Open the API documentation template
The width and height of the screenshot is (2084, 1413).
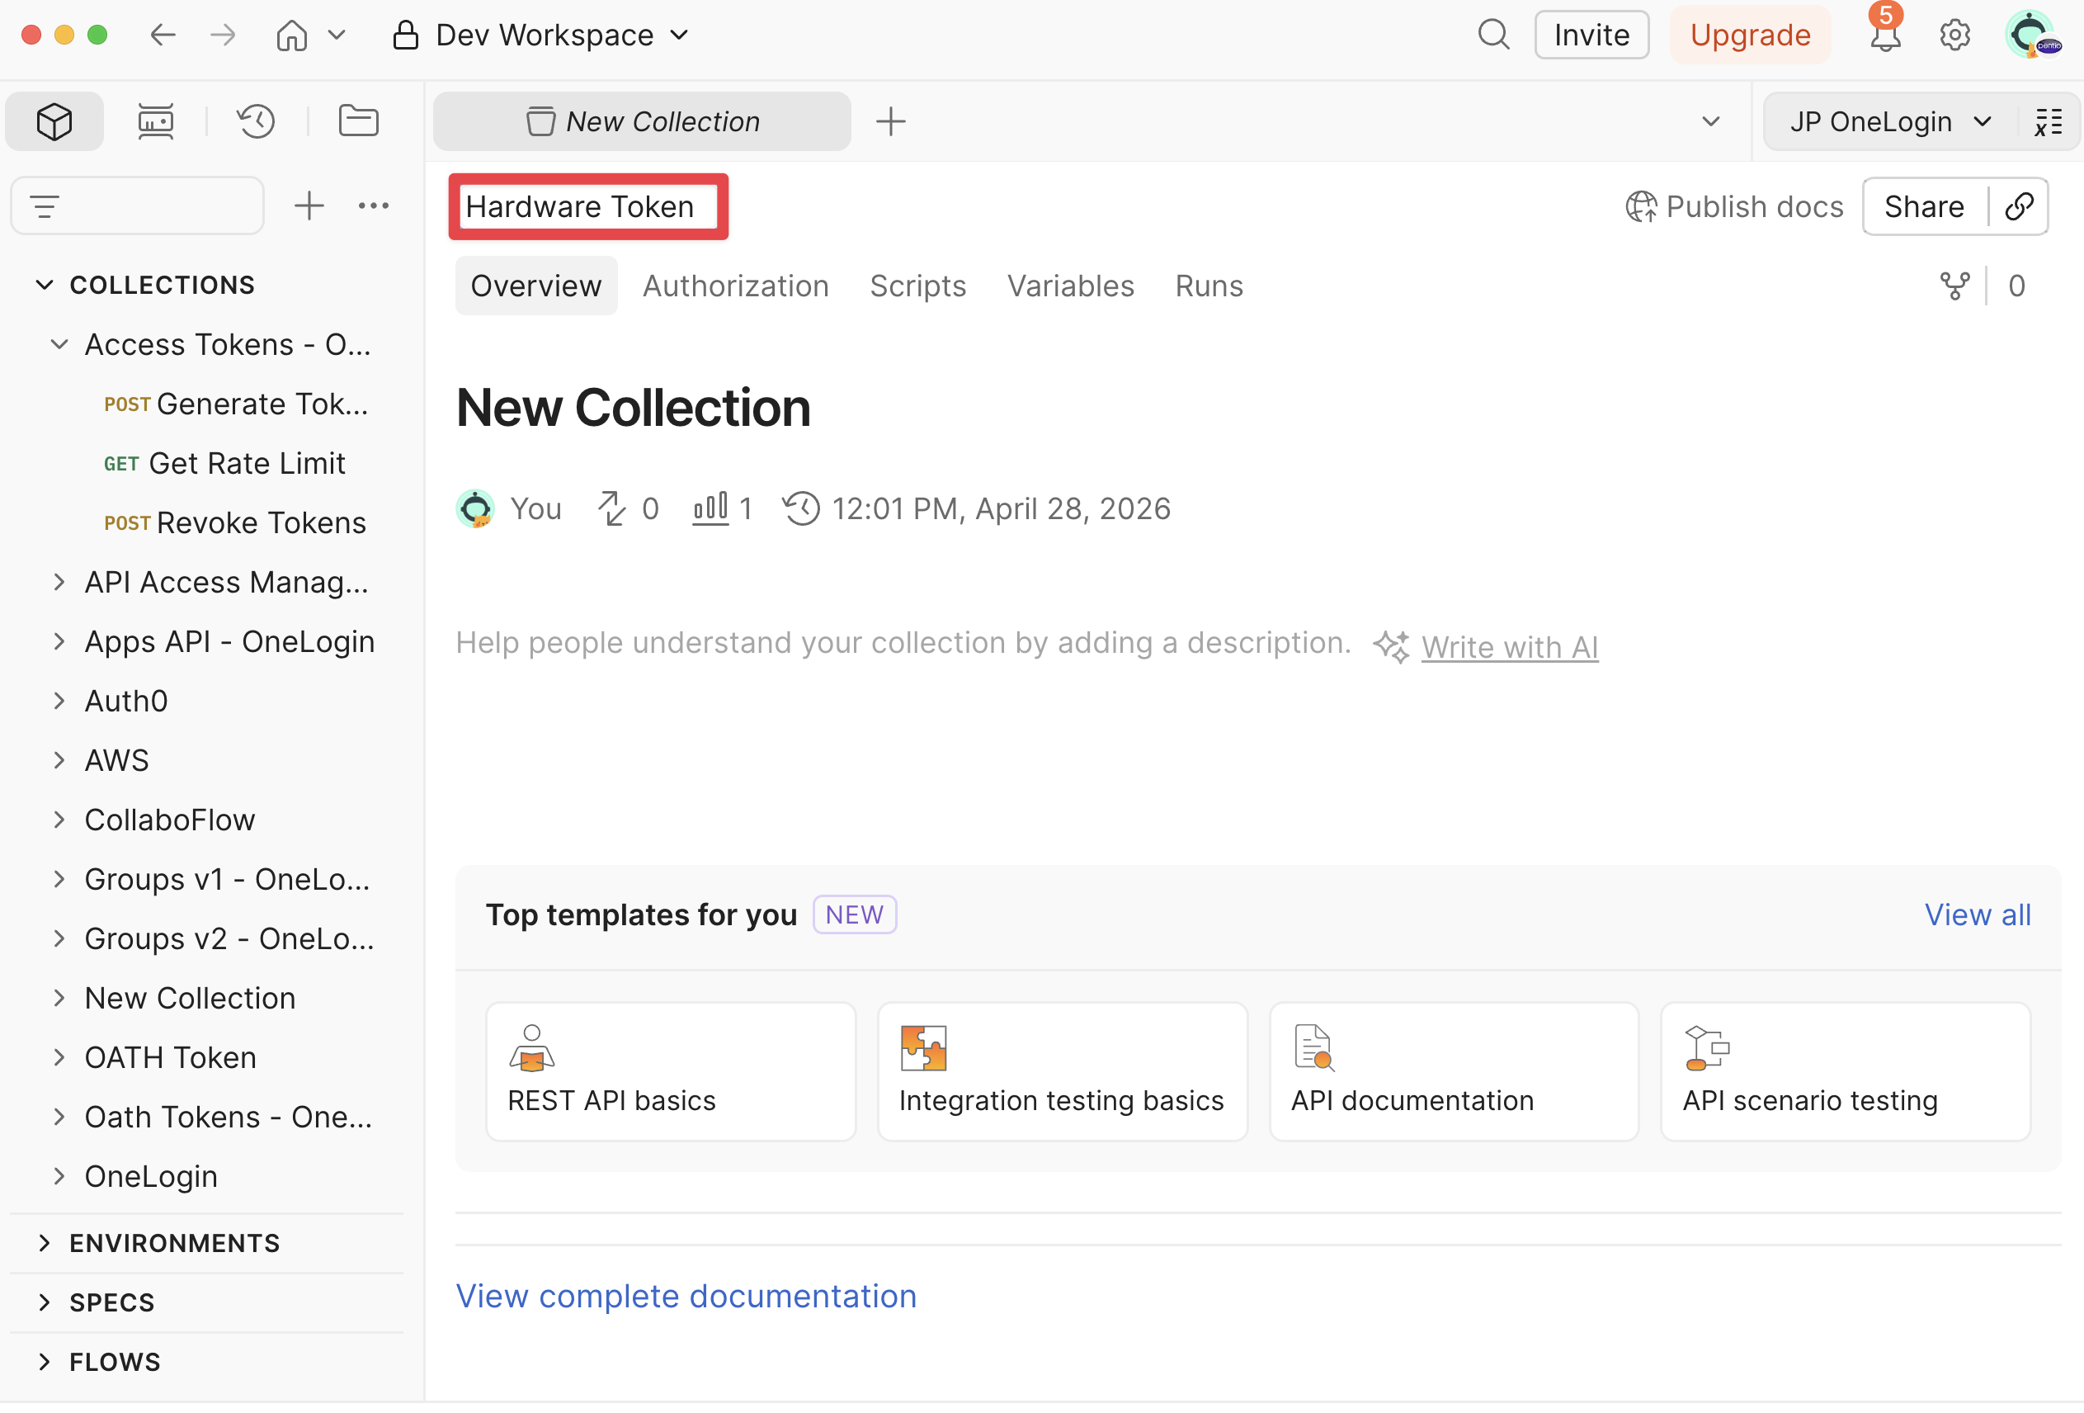pyautogui.click(x=1454, y=1072)
